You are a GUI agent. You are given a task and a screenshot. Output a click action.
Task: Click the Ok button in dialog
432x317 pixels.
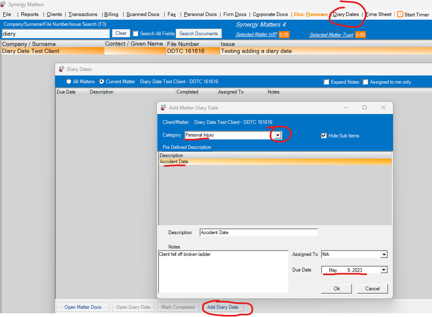[x=337, y=289]
